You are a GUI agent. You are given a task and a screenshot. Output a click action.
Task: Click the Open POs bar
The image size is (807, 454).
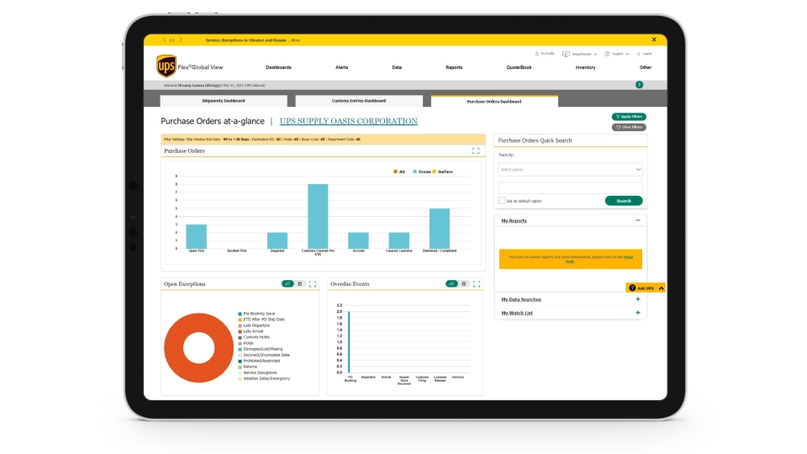click(x=196, y=237)
